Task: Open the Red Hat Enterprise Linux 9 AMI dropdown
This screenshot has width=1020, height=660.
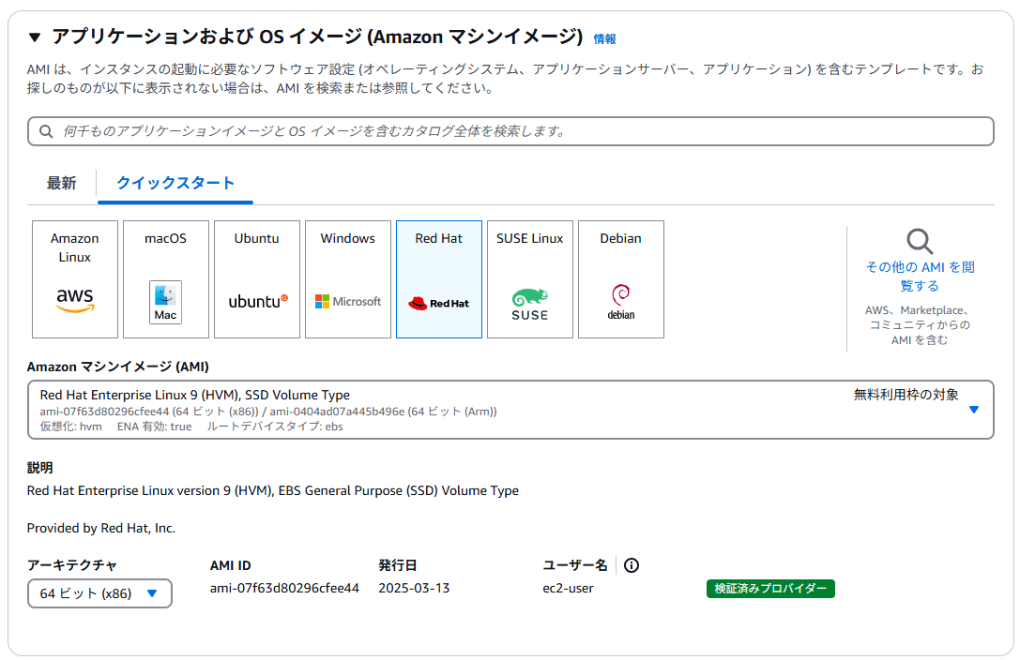Action: pos(510,410)
